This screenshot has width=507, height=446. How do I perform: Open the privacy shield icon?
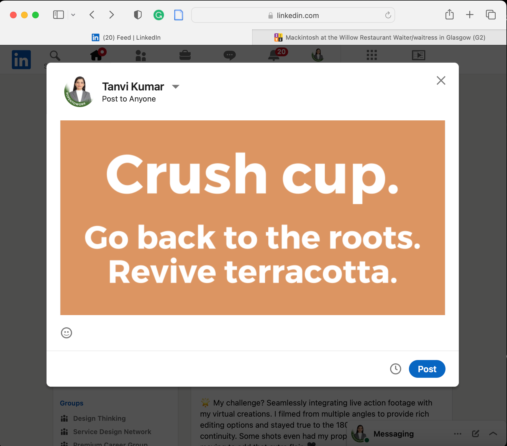(138, 15)
